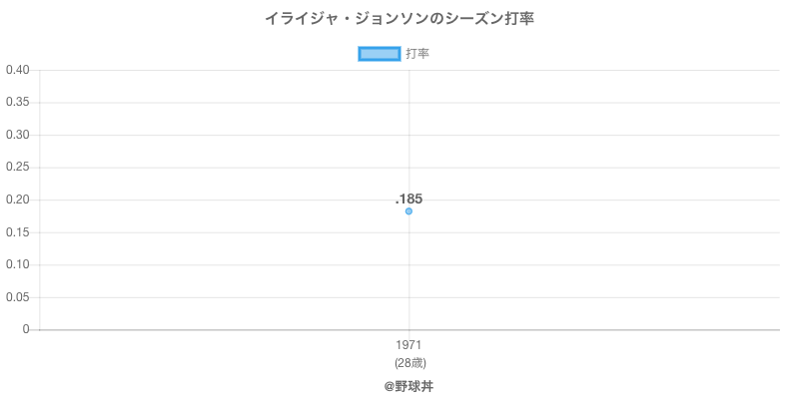This screenshot has height=399, width=799.
Task: Click the 0.15 y-axis tick label
Action: pyautogui.click(x=17, y=232)
